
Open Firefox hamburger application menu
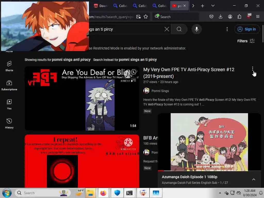point(258,16)
